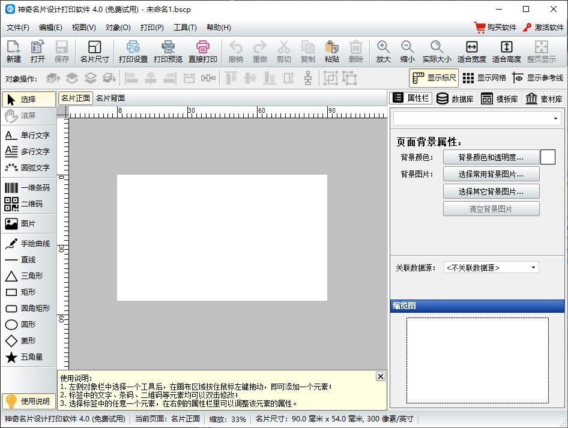Viewport: 568px width, 428px height.
Task: Switch to 名片正面 card front tab
Action: coord(75,98)
